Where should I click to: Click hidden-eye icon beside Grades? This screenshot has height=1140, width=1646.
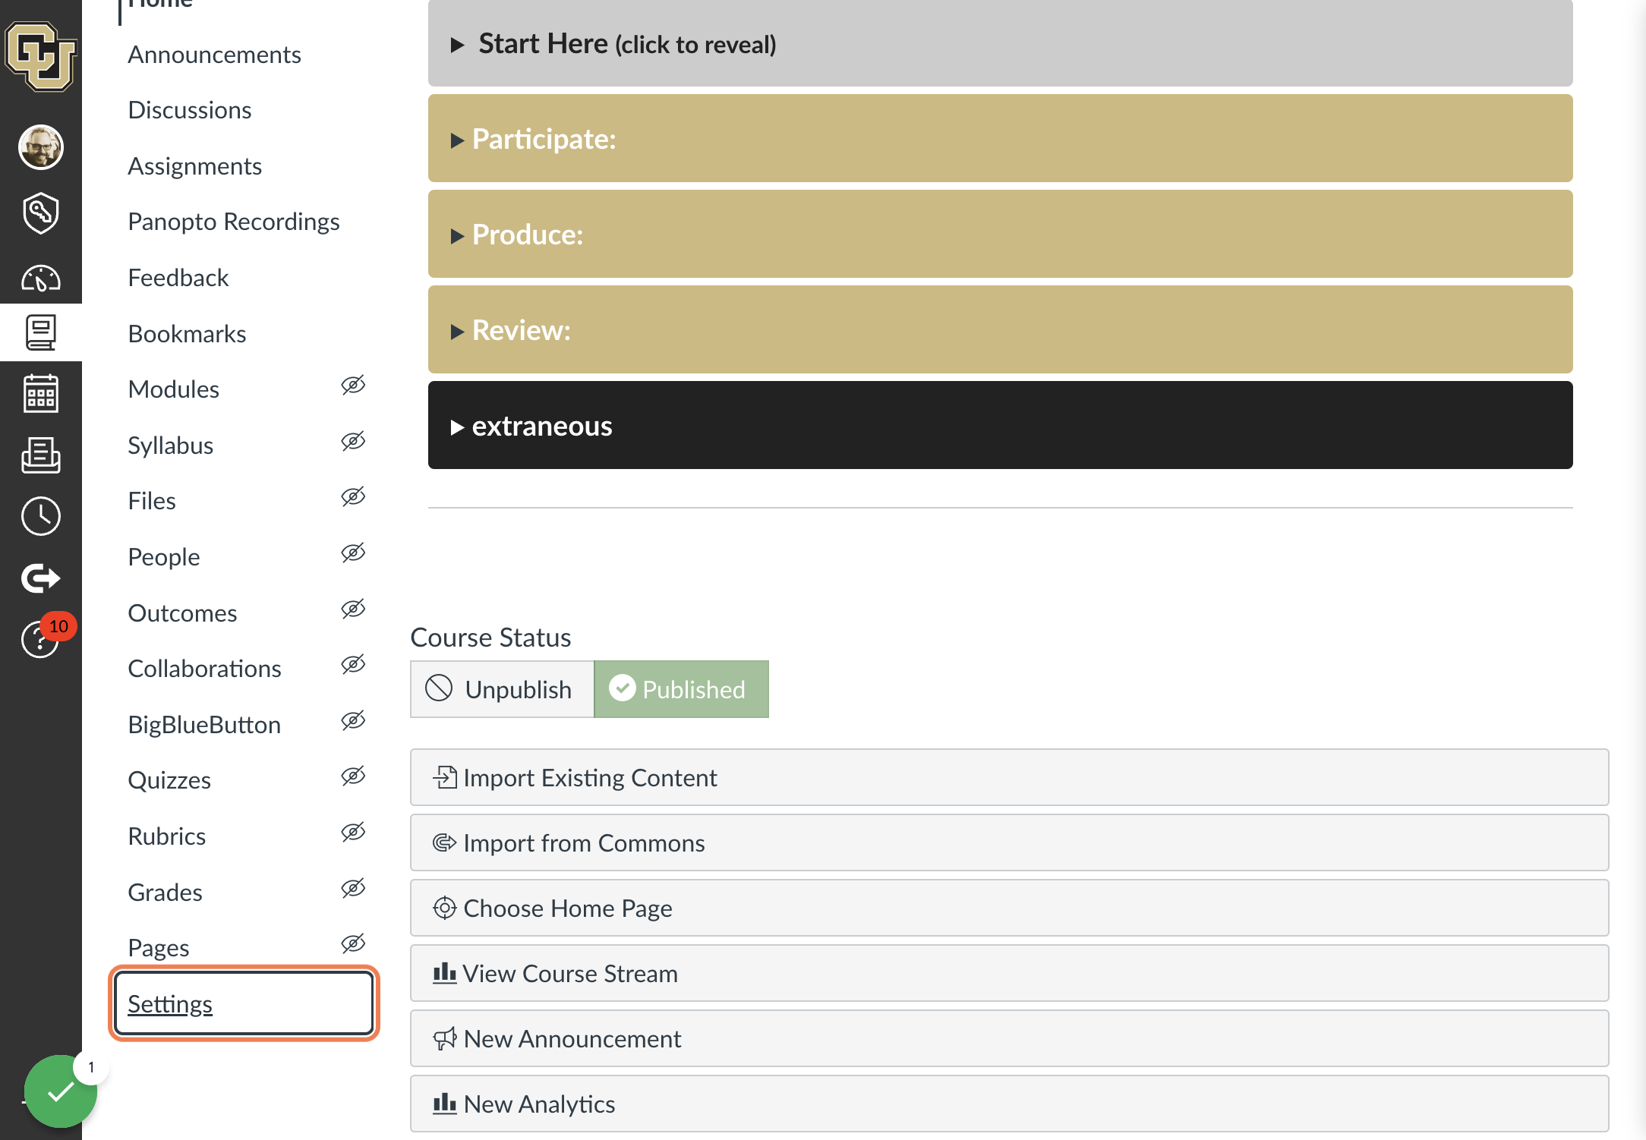click(x=353, y=888)
